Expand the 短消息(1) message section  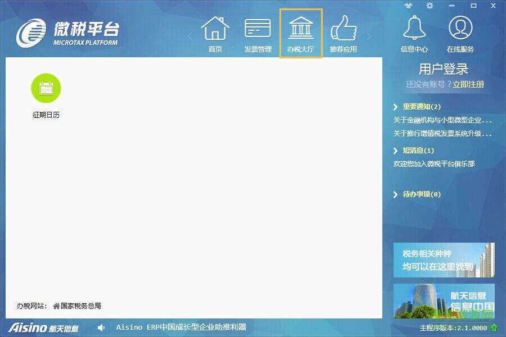pos(418,151)
